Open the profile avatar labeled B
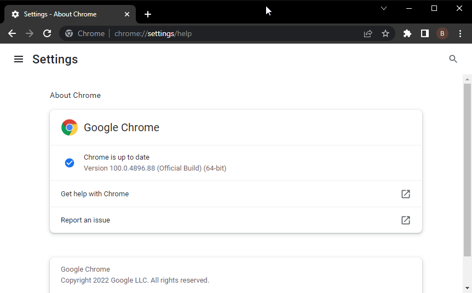This screenshot has height=293, width=472. [442, 33]
